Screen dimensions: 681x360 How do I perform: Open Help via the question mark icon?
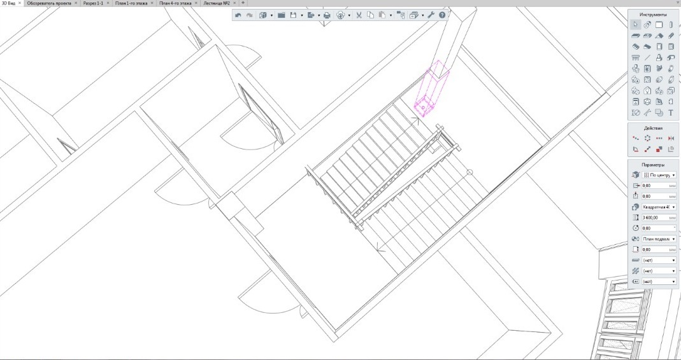coord(442,15)
